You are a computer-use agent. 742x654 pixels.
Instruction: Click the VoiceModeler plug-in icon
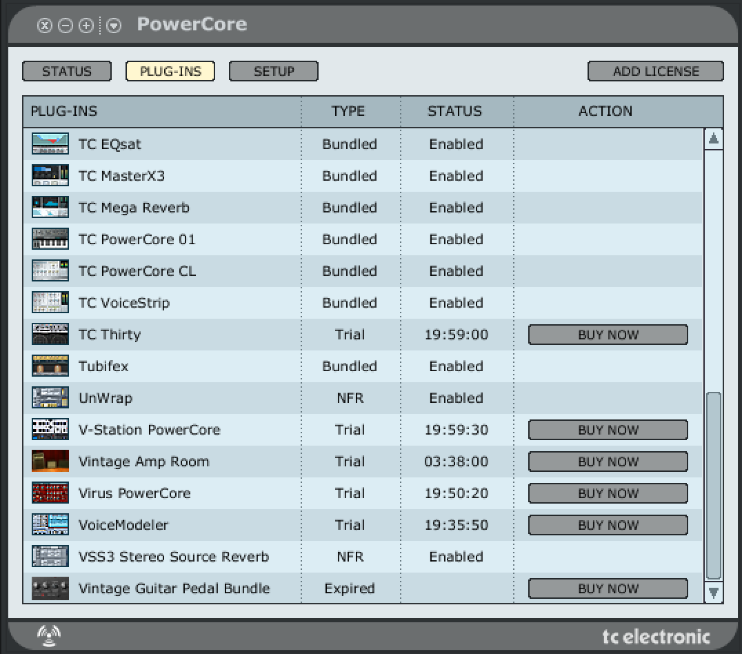[x=50, y=525]
